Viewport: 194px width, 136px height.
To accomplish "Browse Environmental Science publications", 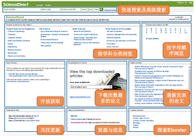I will tap(49, 40).
